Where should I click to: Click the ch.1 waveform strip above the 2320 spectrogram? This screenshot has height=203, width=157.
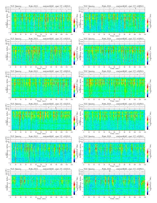41,172
